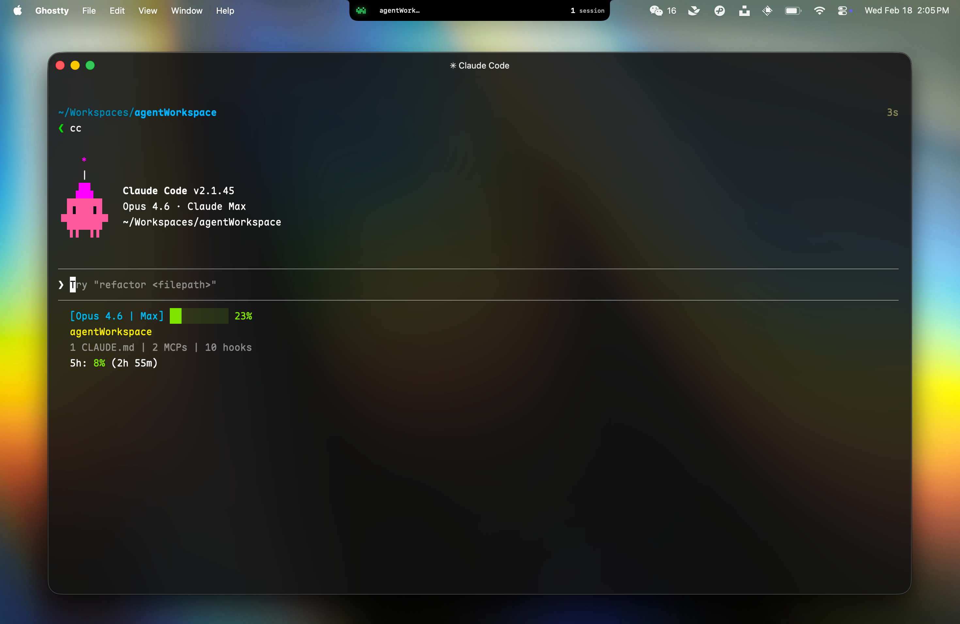Click the Unsplash menu bar icon
Screen dimensions: 960x624
(x=744, y=10)
